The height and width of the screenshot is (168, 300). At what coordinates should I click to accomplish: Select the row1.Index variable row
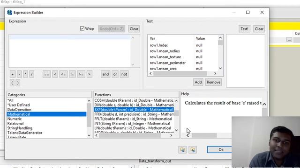coord(183,45)
